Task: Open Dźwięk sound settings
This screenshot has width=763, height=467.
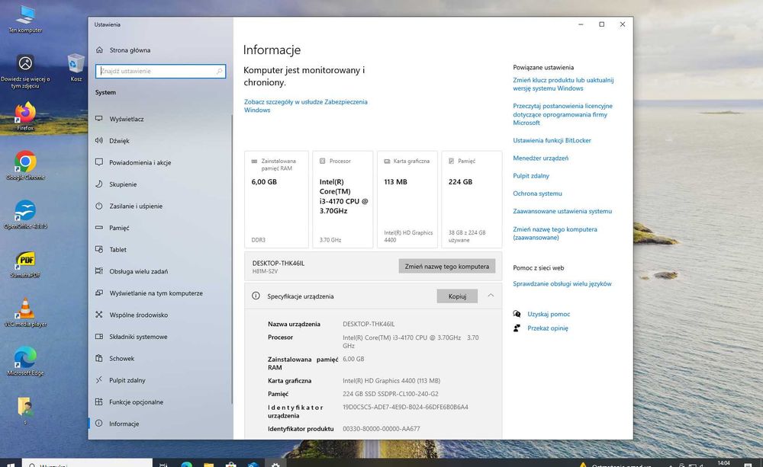Action: (x=119, y=141)
